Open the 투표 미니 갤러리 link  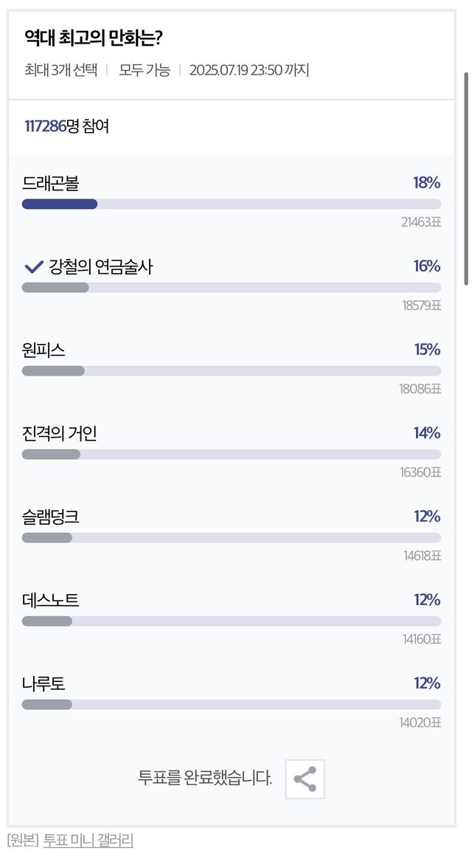tap(88, 840)
